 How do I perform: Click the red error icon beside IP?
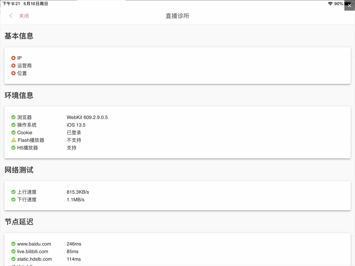click(13, 58)
